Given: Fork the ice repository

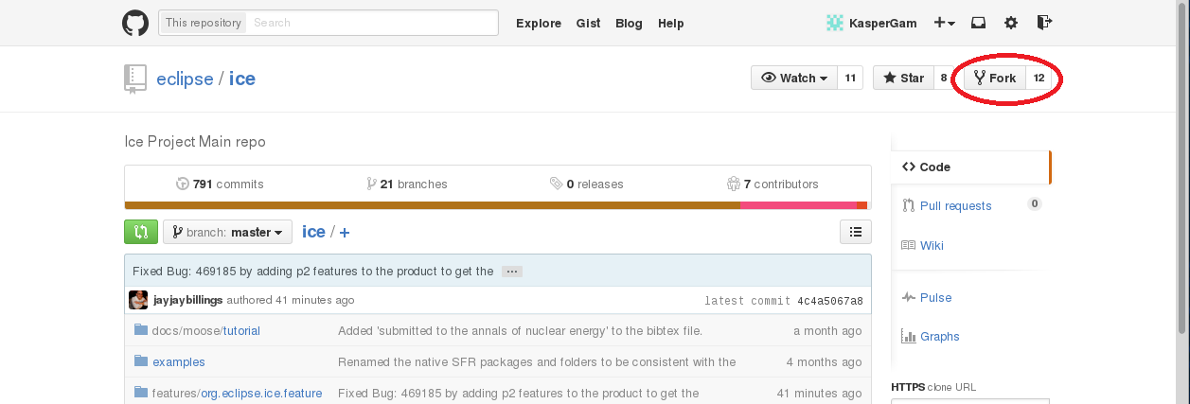Looking at the screenshot, I should pyautogui.click(x=995, y=78).
